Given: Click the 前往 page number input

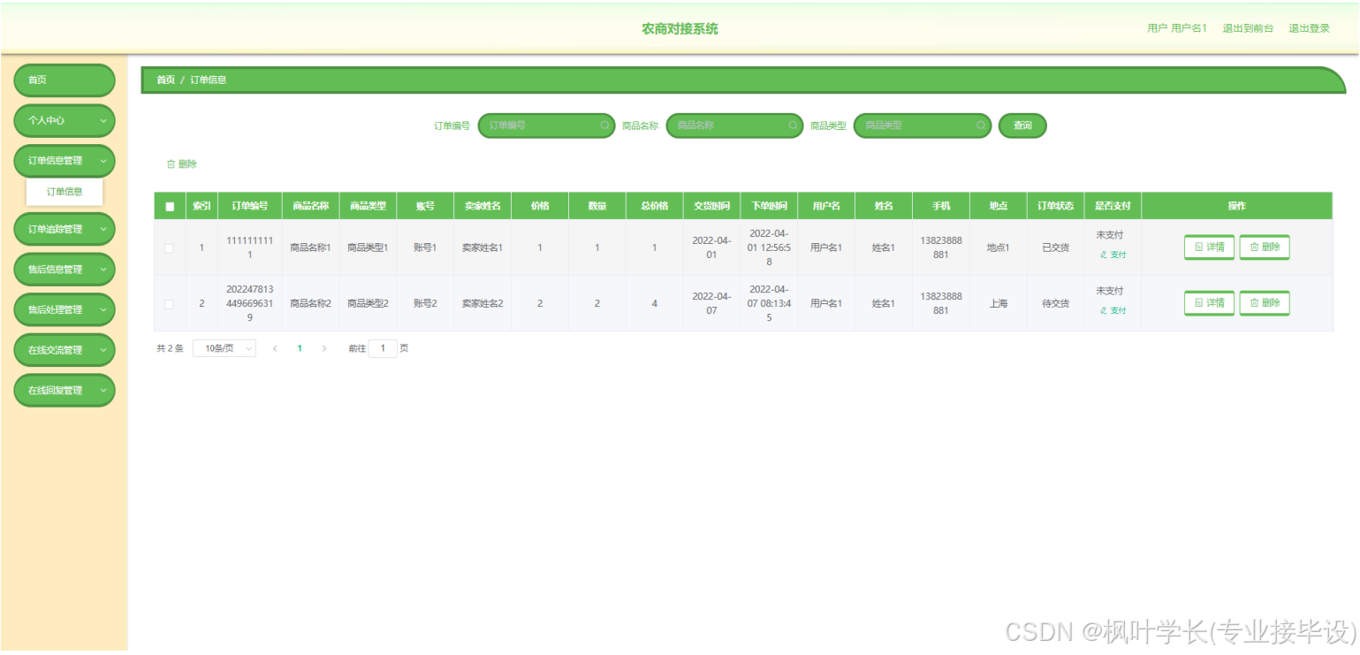Looking at the screenshot, I should [383, 348].
